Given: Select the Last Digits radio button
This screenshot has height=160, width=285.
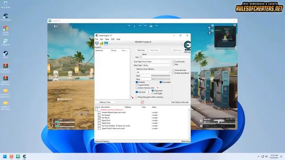Looking at the screenshot, I should pyautogui.click(x=153, y=93).
